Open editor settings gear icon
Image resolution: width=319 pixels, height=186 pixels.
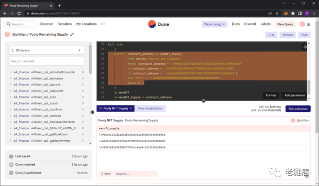305,47
